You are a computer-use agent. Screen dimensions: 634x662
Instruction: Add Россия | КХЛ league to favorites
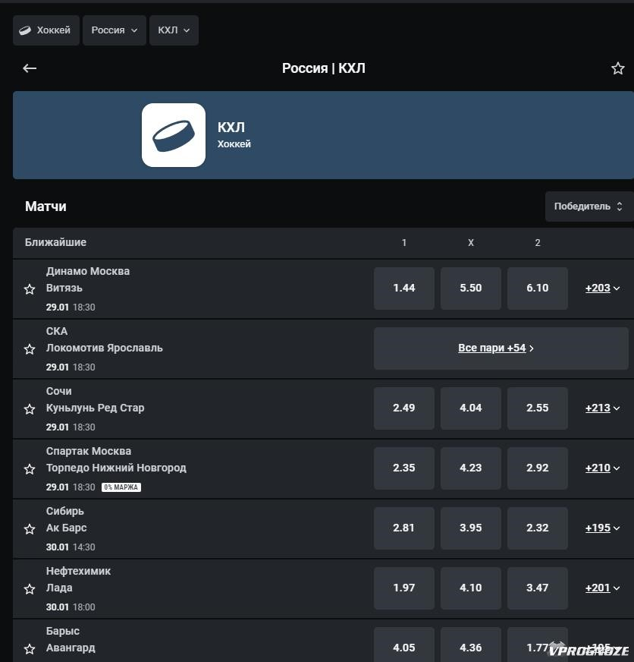(x=617, y=68)
